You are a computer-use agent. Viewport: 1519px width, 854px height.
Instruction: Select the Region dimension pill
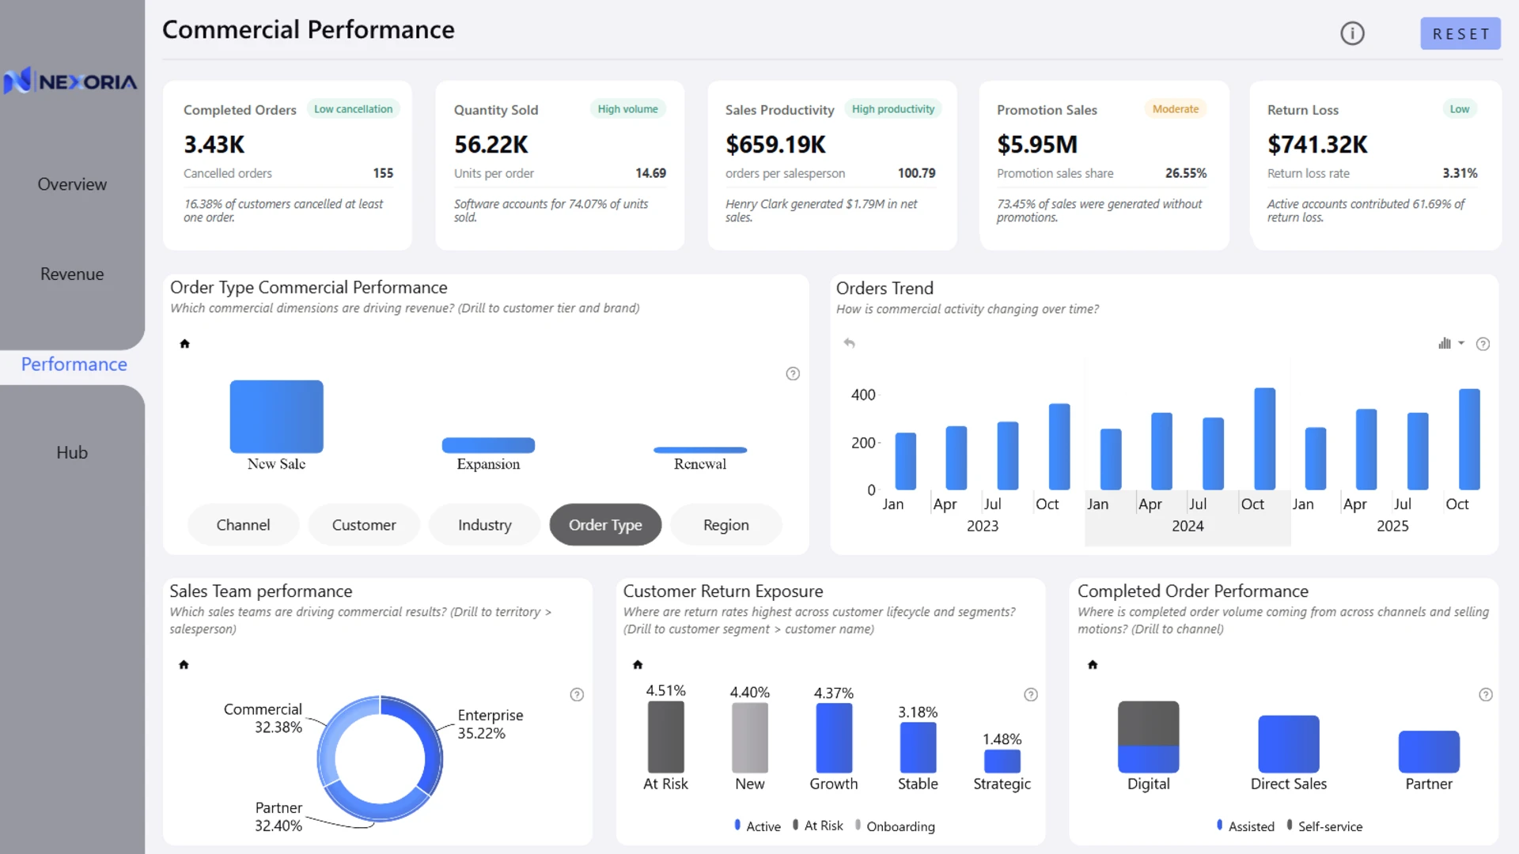point(725,525)
